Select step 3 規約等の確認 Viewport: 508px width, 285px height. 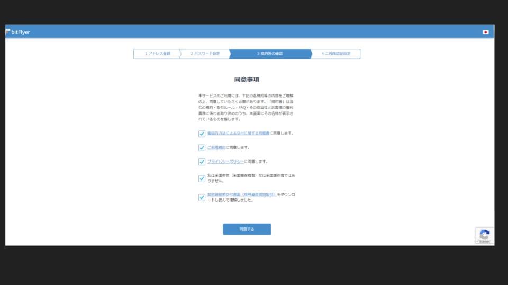(270, 54)
